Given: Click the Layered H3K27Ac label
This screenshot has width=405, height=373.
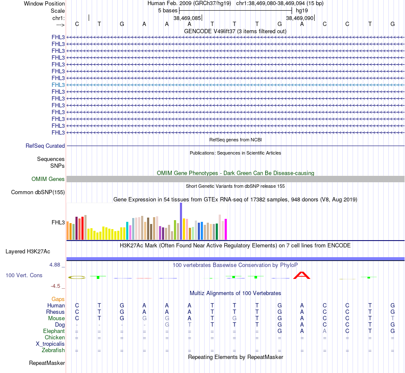Looking at the screenshot, I should pos(28,252).
